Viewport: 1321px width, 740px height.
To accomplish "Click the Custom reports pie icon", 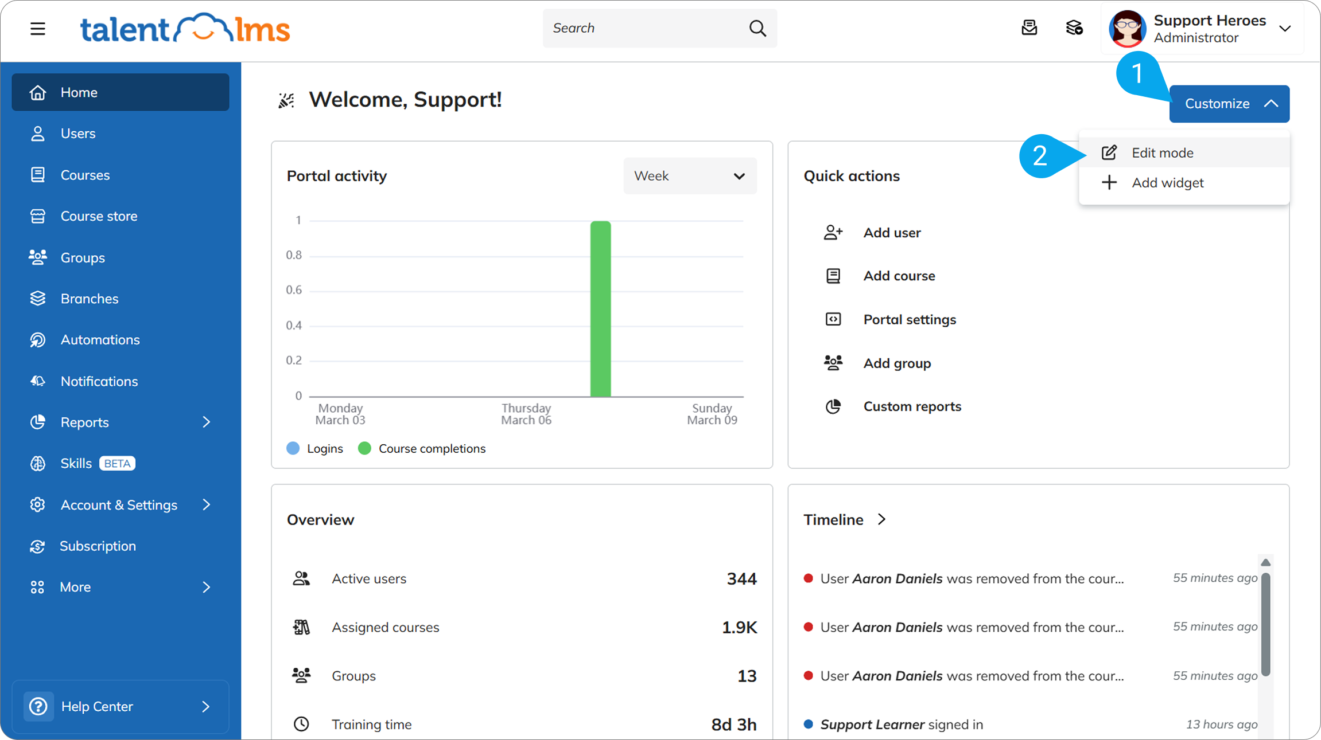I will coord(833,406).
